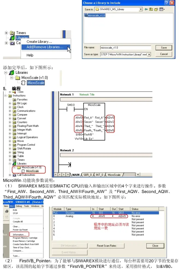The image size is (180, 269).
Task: Choose Add/Remove Libraries in context menu
Action: coord(46,47)
